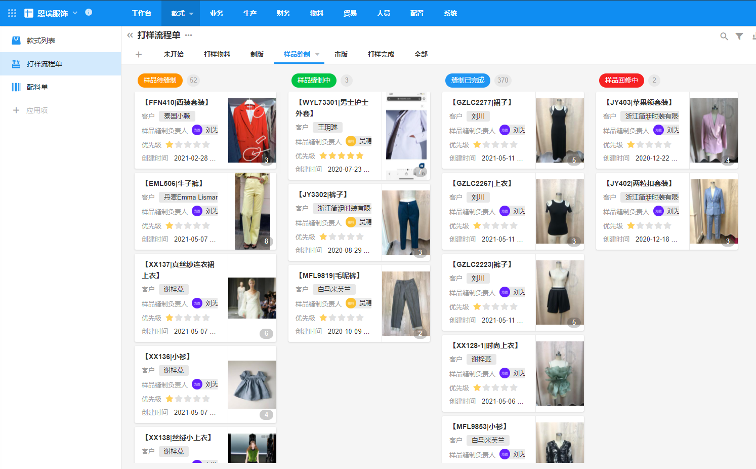The image size is (756, 469).
Task: Open the 生产 menu in the top bar
Action: 249,13
